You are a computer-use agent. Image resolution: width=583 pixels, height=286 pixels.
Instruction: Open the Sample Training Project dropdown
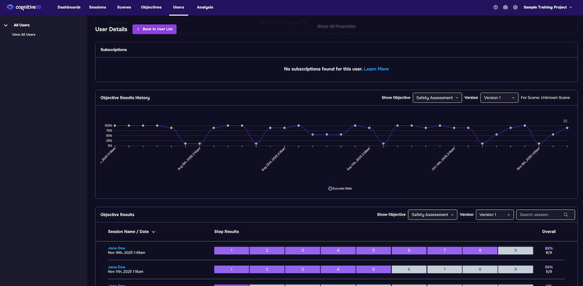[548, 8]
